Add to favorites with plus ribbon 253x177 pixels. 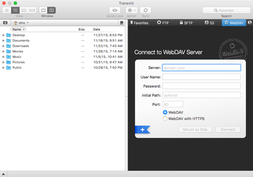click(x=142, y=130)
